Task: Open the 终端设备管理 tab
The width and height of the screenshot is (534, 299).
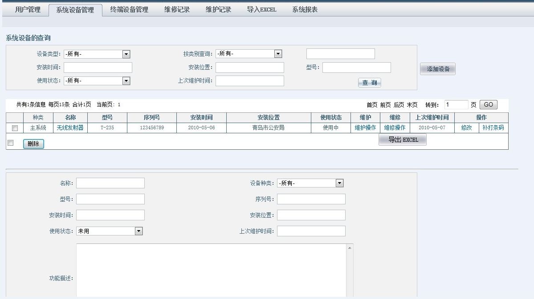Action: (129, 10)
